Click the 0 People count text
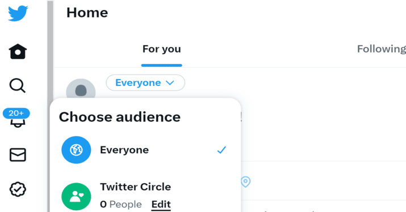This screenshot has height=212, width=406. point(121,204)
